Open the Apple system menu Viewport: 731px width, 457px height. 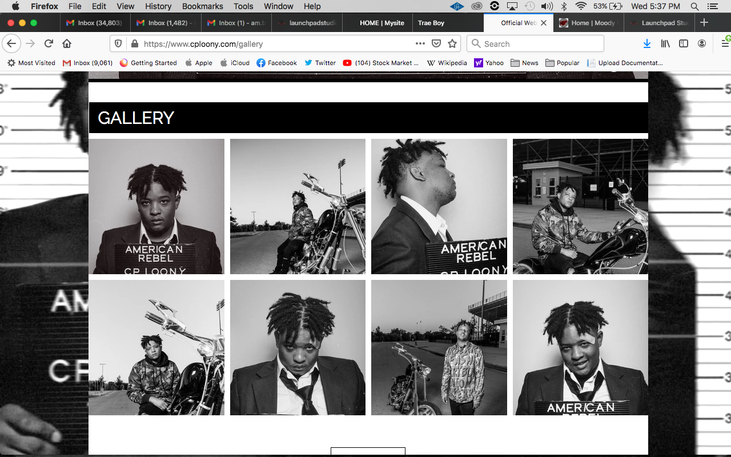point(15,6)
